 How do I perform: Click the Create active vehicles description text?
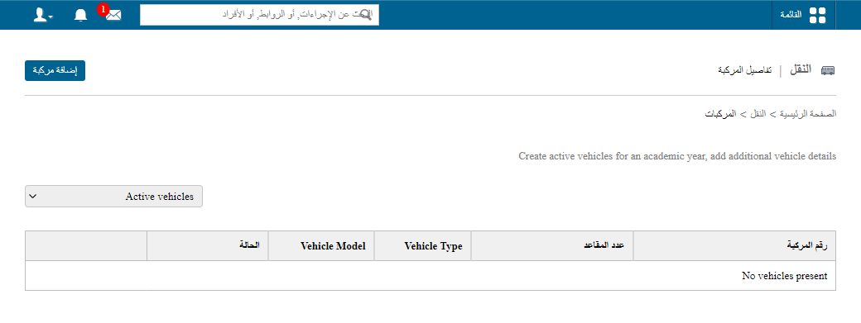677,157
